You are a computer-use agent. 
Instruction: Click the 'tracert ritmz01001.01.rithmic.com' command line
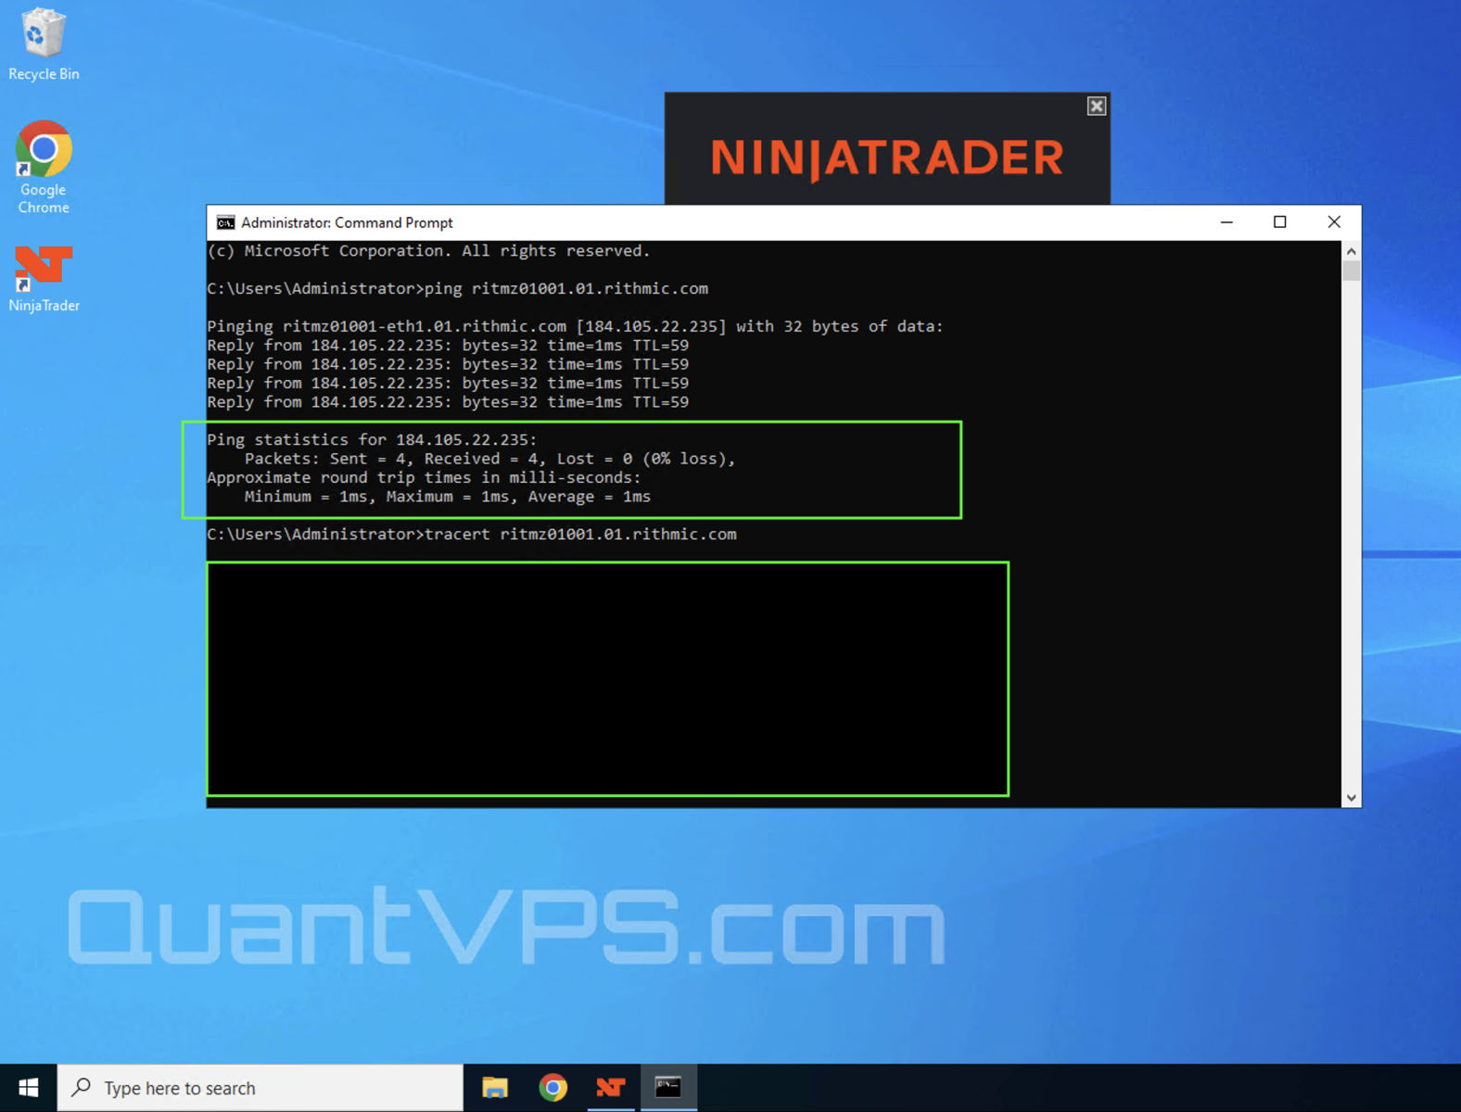[472, 535]
